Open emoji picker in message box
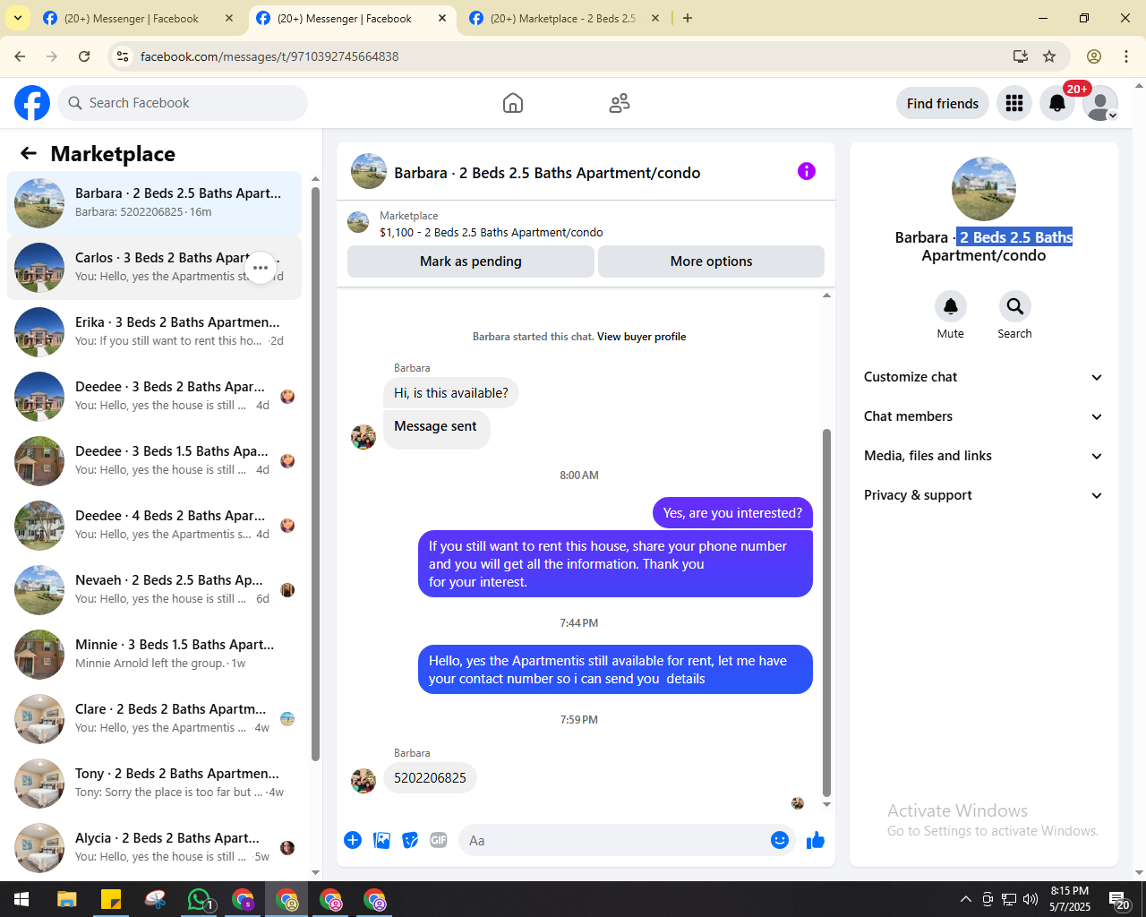 [780, 840]
